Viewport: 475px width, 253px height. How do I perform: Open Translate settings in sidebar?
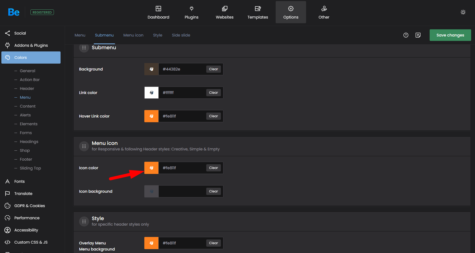tap(31, 194)
